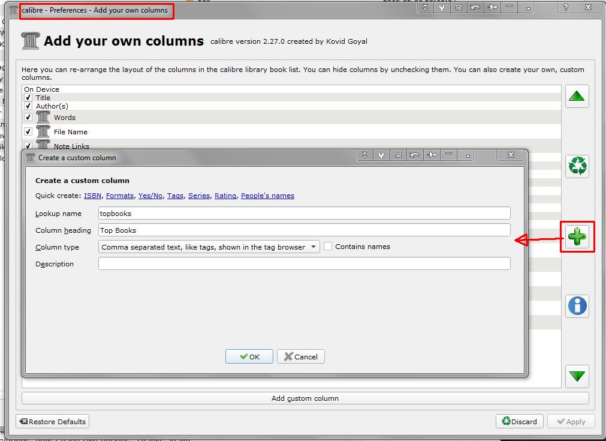
Task: Click the wrench icon in custom column dialog title bar
Action: click(x=381, y=155)
